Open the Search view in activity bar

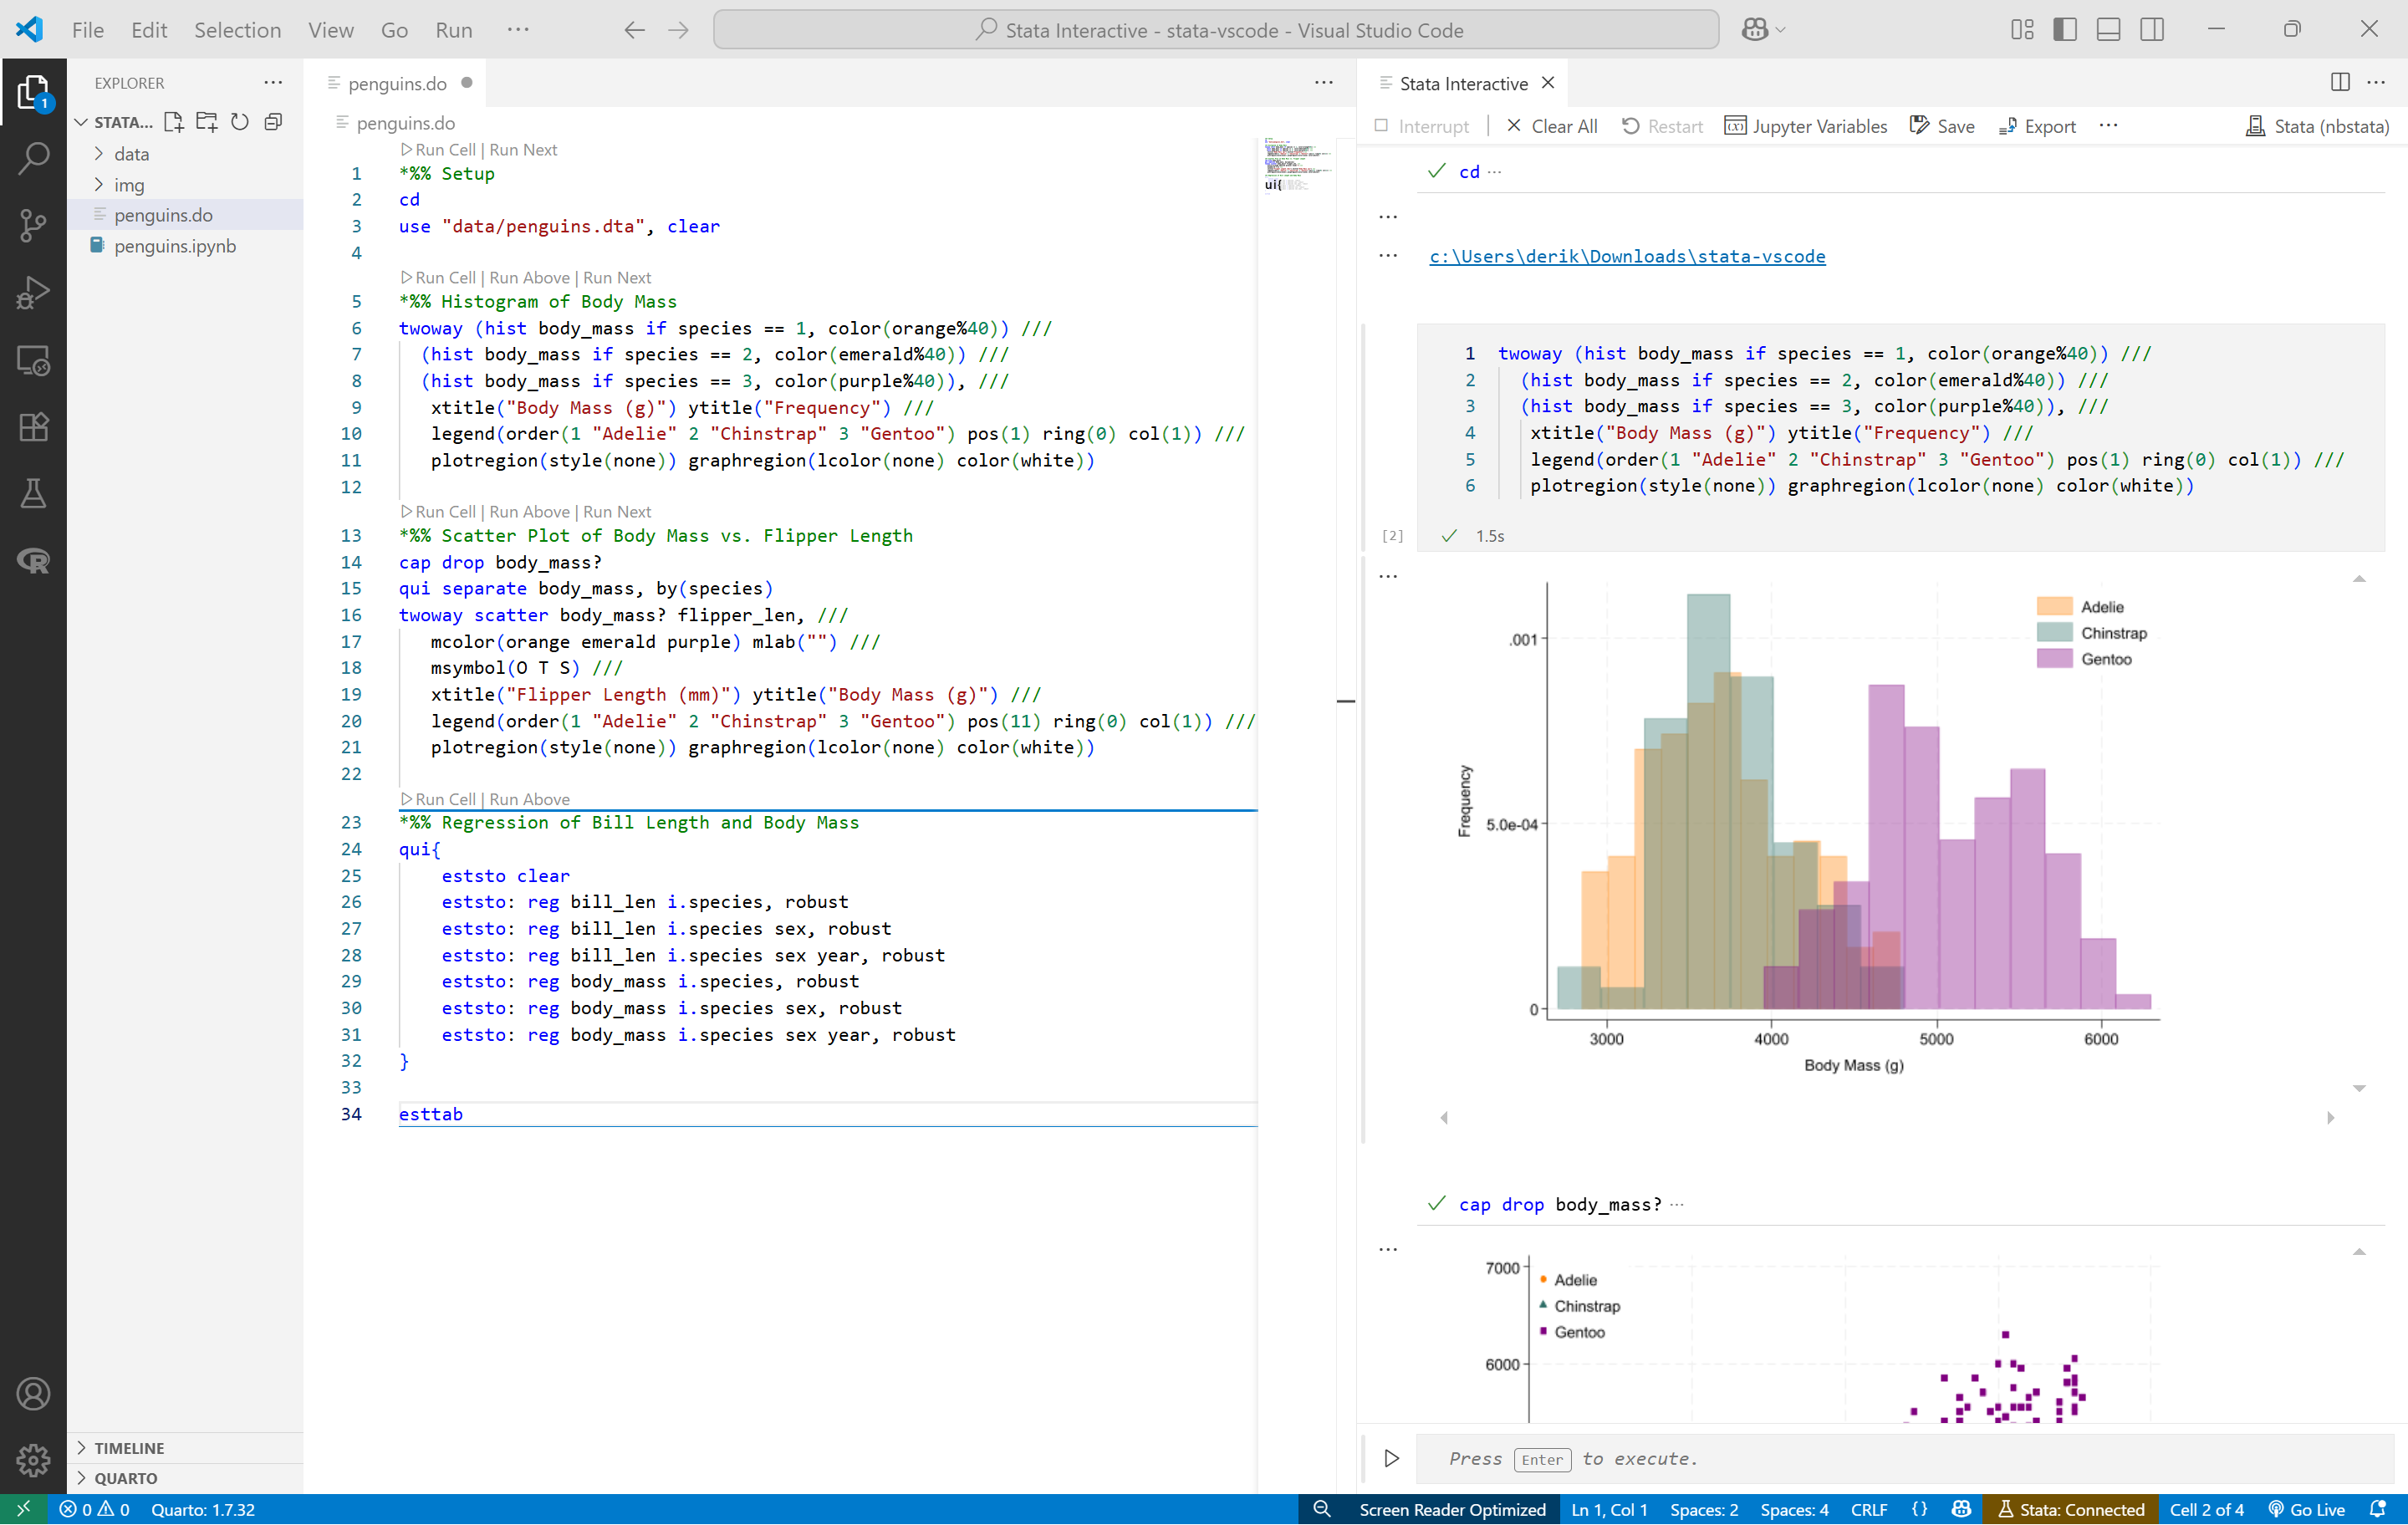33,158
